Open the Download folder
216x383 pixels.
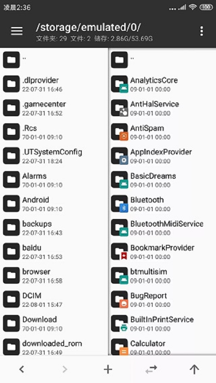point(54,323)
